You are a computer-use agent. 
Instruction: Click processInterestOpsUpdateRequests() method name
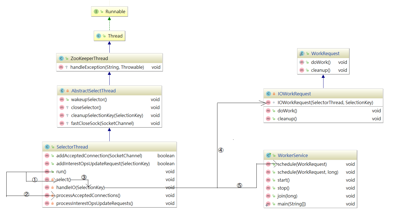point(95,203)
